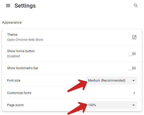144x115 pixels.
Task: Click the Disabled status text
Action: click(13, 56)
